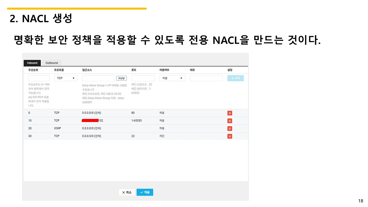Delete the ICMP allow rule
The height and width of the screenshot is (207, 368).
[x=229, y=129]
